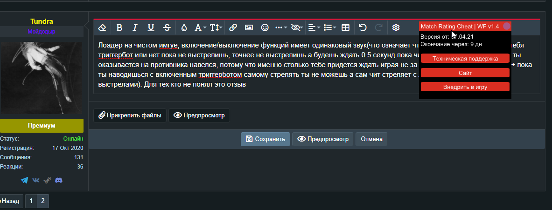Open the smiley emoji picker
This screenshot has width=552, height=210.
(265, 27)
